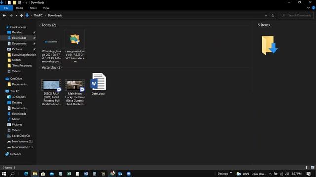Collapse the Yesterday (3) group
The image size is (316, 177).
(39, 67)
